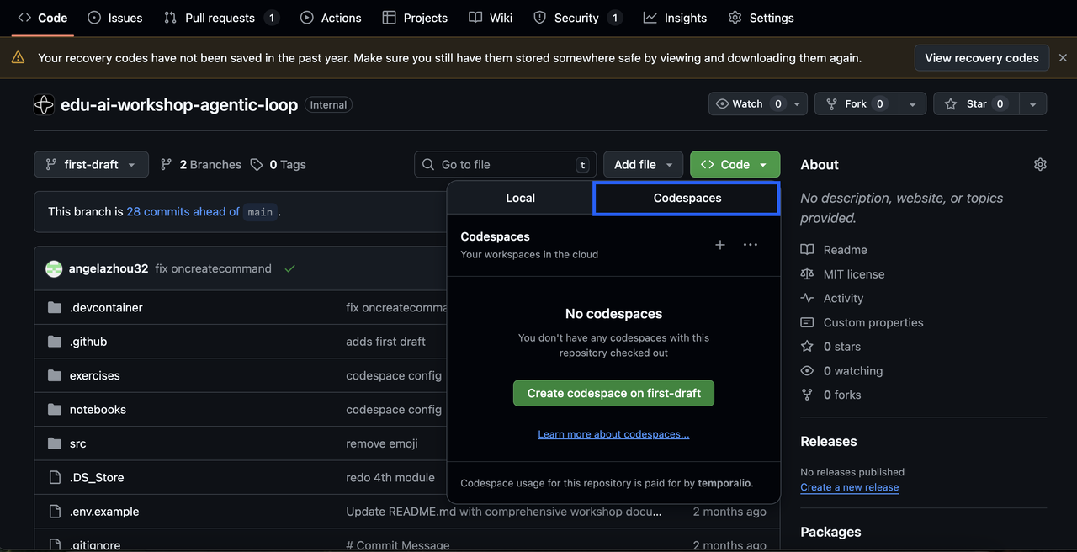Focus the Go to file search field
The height and width of the screenshot is (552, 1077).
coord(505,164)
